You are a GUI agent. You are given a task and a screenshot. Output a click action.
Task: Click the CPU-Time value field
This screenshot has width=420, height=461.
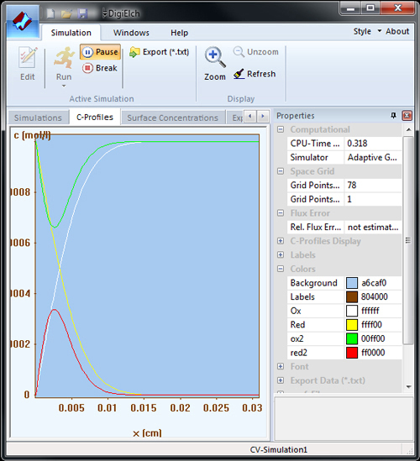coord(373,144)
